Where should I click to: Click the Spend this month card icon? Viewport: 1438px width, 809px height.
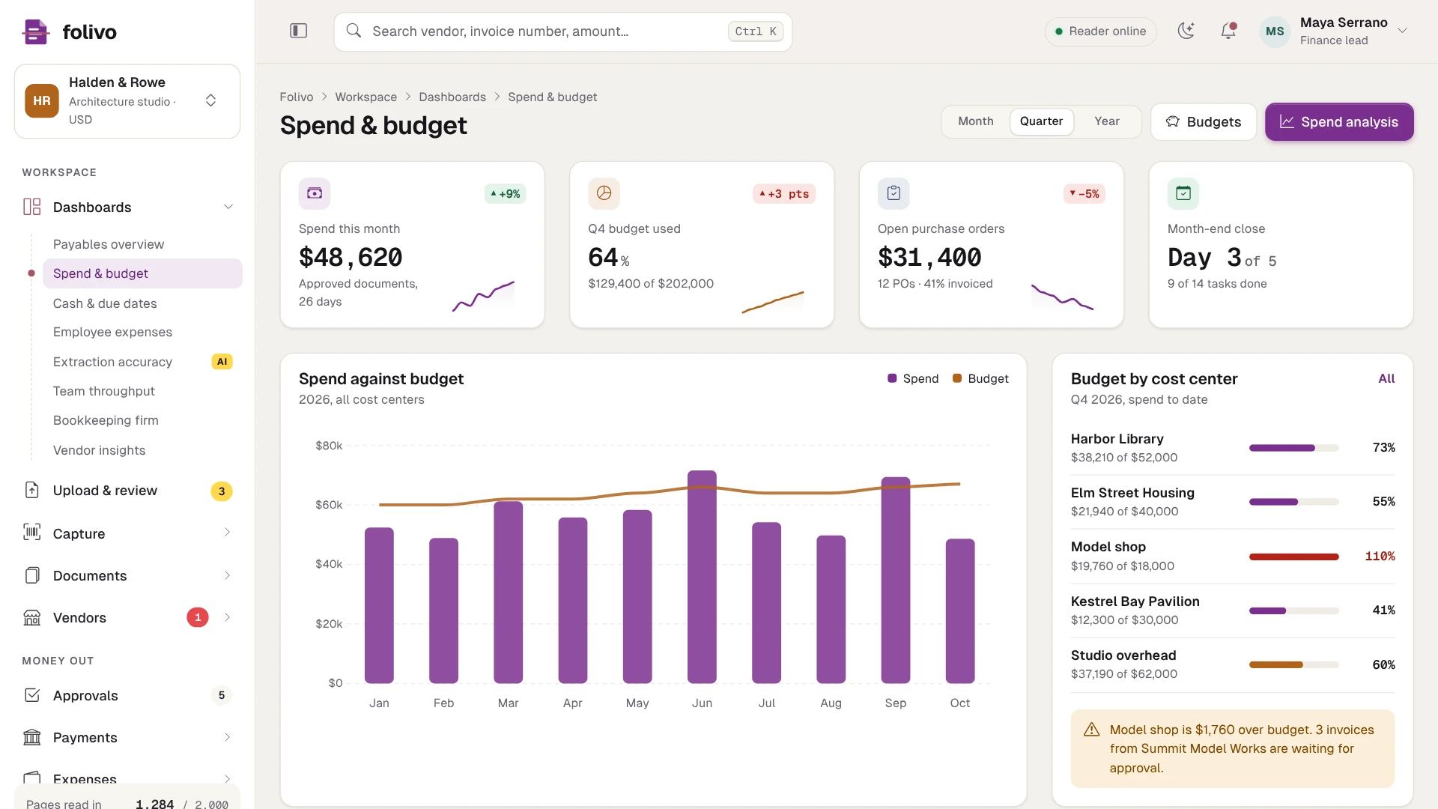[315, 193]
